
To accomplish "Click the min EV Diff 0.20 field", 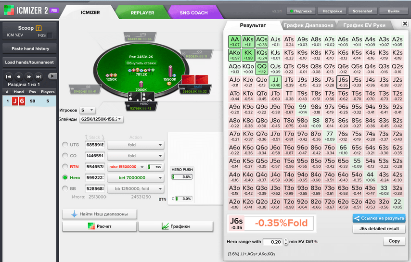I will coord(273,242).
